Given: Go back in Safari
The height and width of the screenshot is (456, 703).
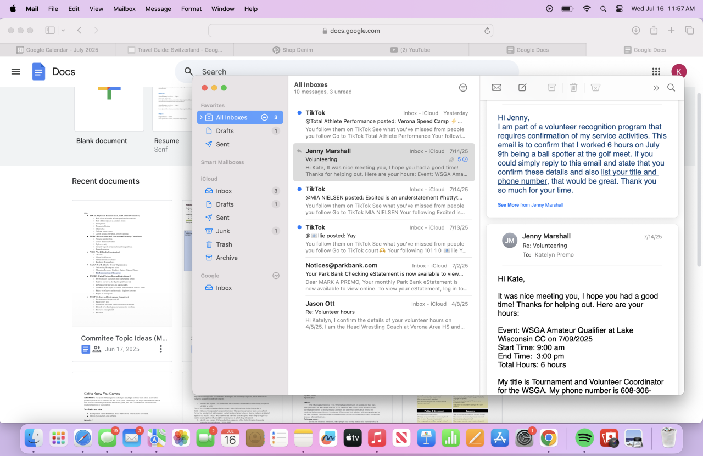Looking at the screenshot, I should 80,31.
